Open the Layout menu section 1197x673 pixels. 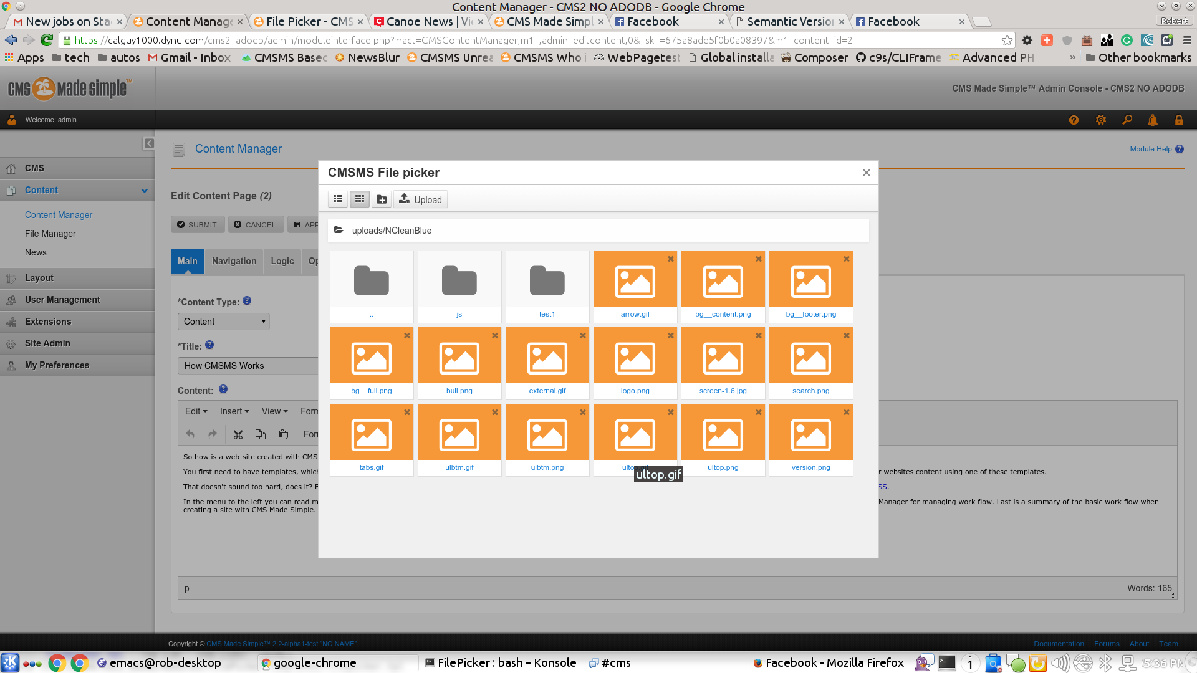coord(77,278)
